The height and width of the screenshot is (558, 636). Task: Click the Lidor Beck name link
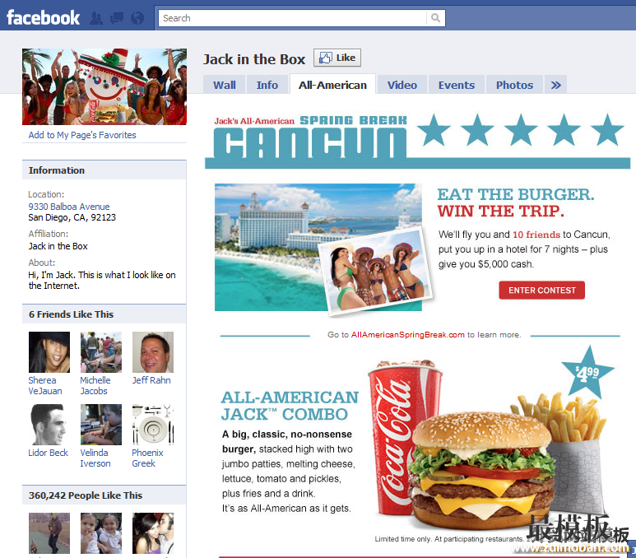pyautogui.click(x=48, y=453)
